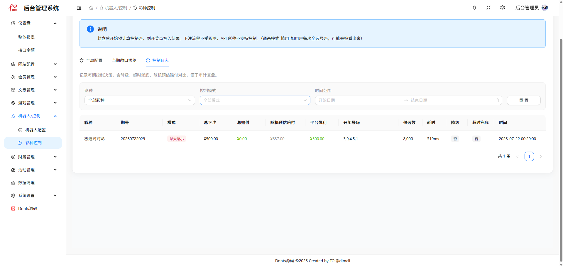Open 彩种控制 in the sidebar
This screenshot has height=266, width=563.
pos(33,143)
